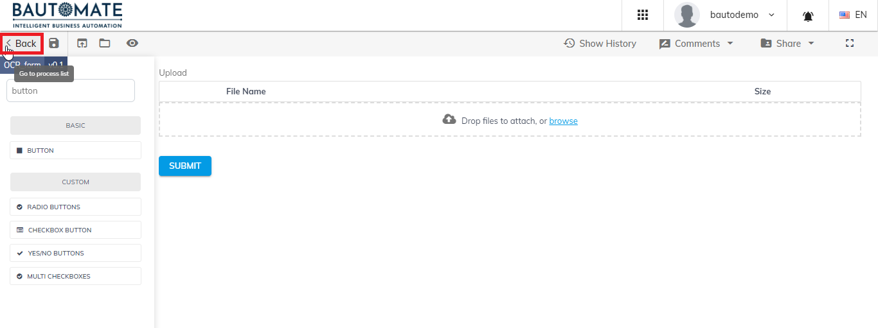Click the browse link to attach files
878x328 pixels.
click(x=563, y=121)
